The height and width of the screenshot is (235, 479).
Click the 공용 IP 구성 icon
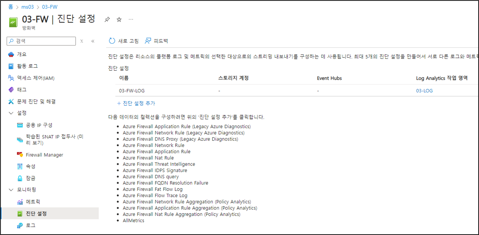click(20, 125)
